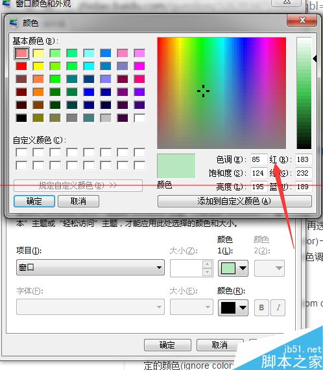Viewport: 323px width, 370px height.
Task: Pick the medium gray basic color swatch
Action: tap(72, 118)
